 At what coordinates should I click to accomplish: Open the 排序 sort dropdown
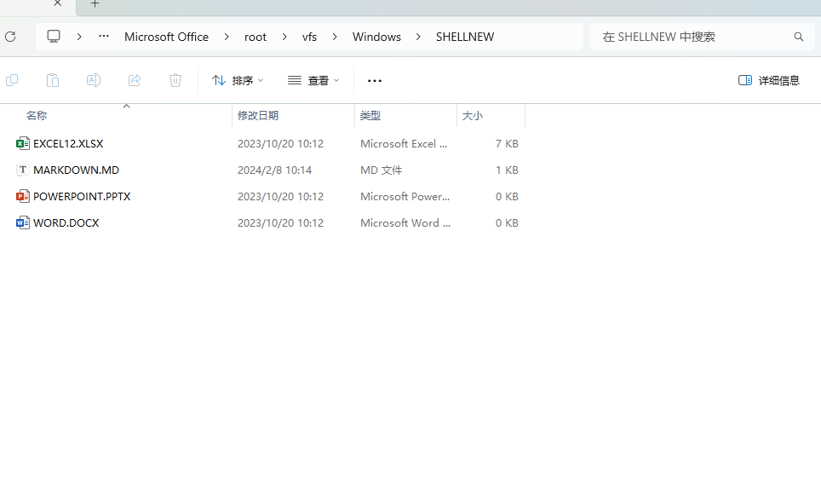238,80
